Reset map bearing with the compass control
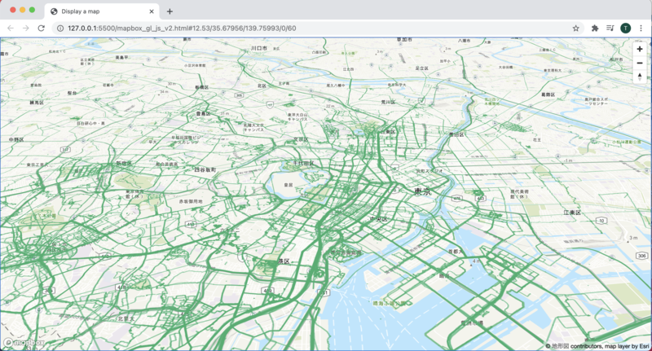 [x=640, y=77]
